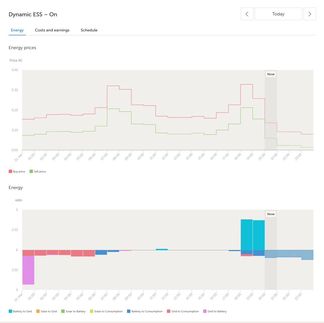Click the Now marker in the price chart
The height and width of the screenshot is (323, 324).
(271, 74)
